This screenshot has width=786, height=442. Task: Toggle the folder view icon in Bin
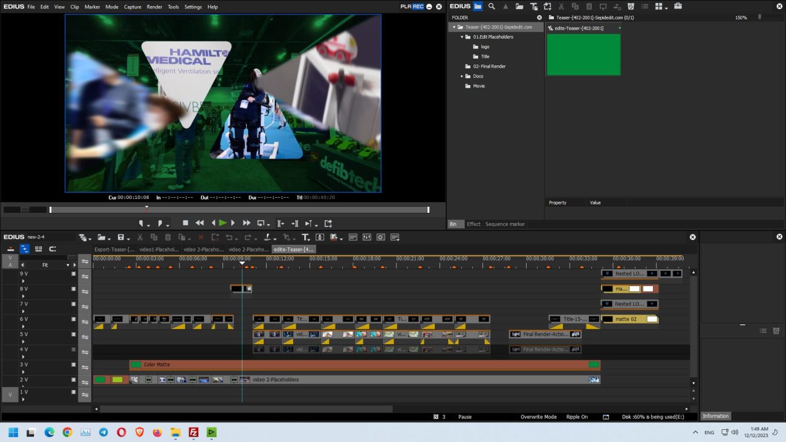click(478, 6)
